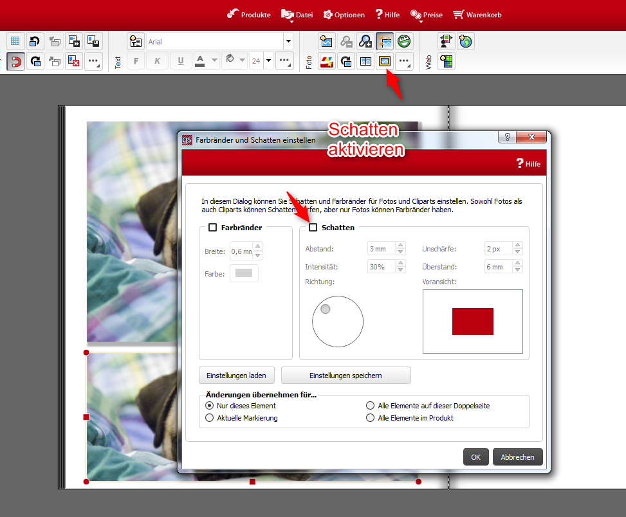Click the Farbe color swatch
The width and height of the screenshot is (626, 517).
coord(244,273)
